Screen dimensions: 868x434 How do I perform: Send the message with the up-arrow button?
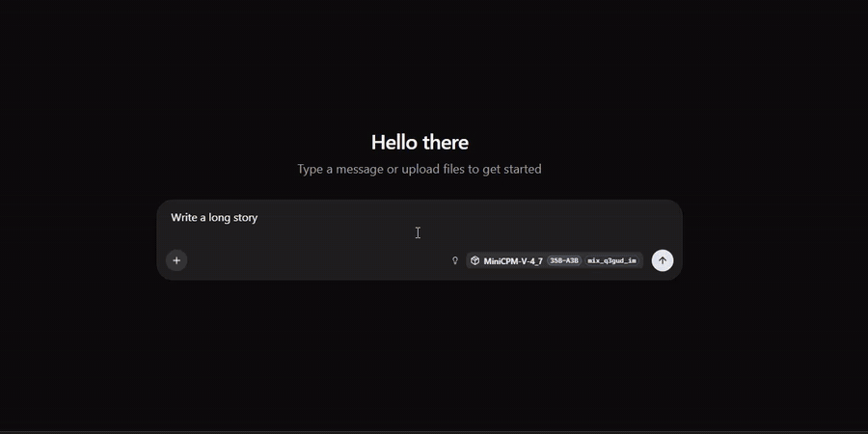tap(662, 260)
